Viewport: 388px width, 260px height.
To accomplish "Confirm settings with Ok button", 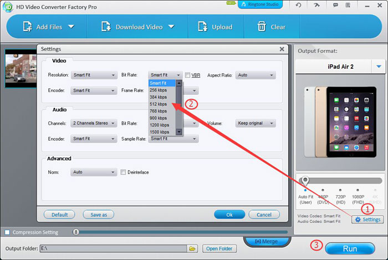I will click(229, 215).
